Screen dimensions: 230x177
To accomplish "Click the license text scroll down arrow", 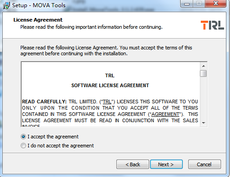I will pyautogui.click(x=203, y=123).
